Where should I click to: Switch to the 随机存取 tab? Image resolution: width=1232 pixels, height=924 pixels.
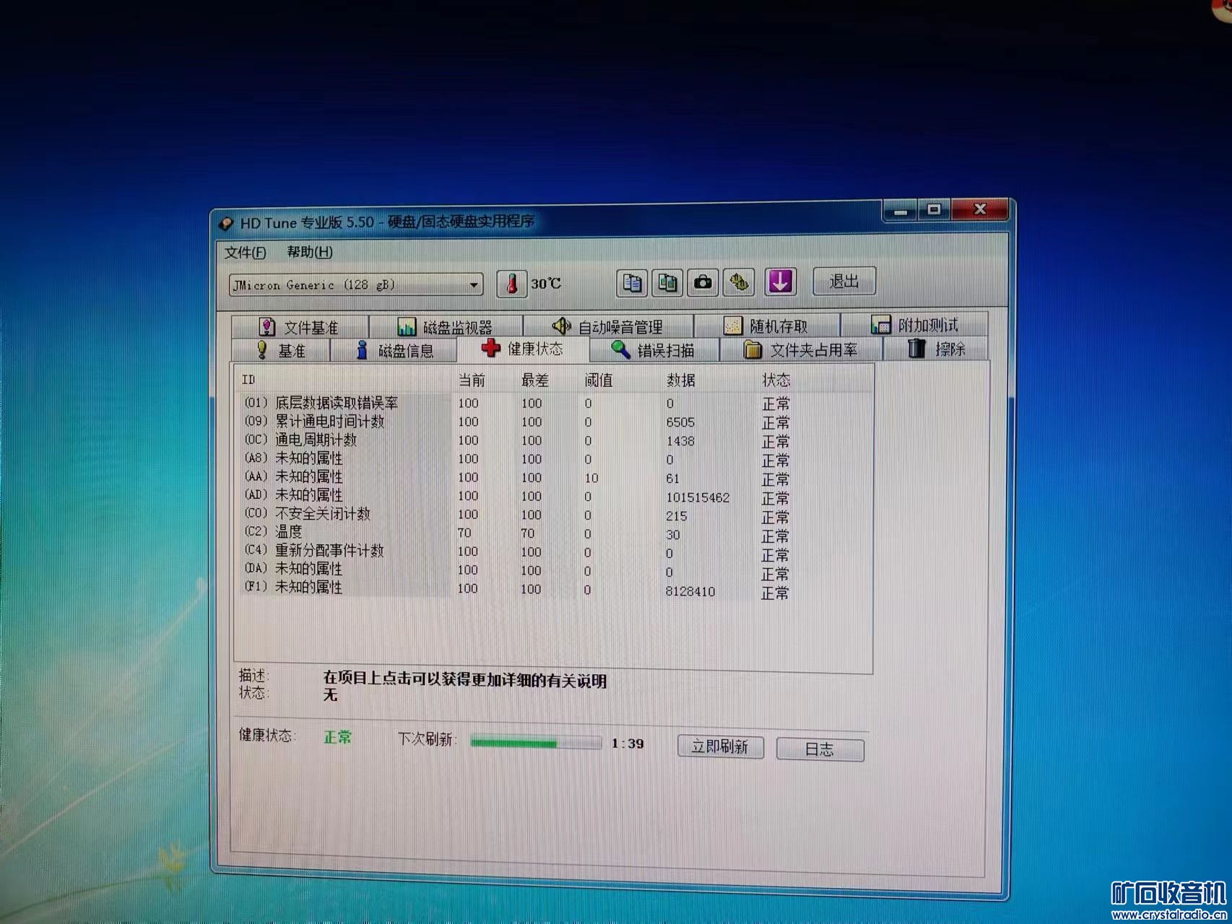coord(766,326)
